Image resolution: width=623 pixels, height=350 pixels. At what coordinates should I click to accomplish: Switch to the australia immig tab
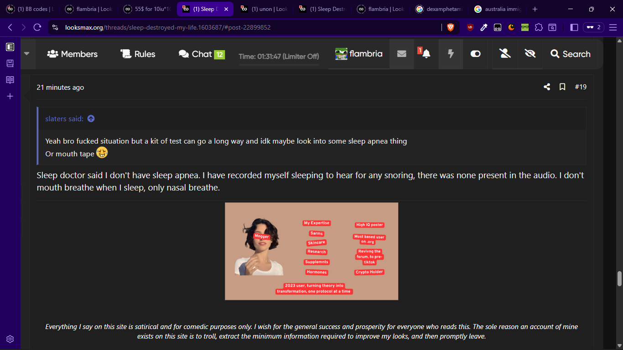[497, 9]
